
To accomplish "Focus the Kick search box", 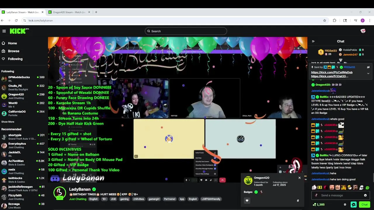I will click(186, 31).
